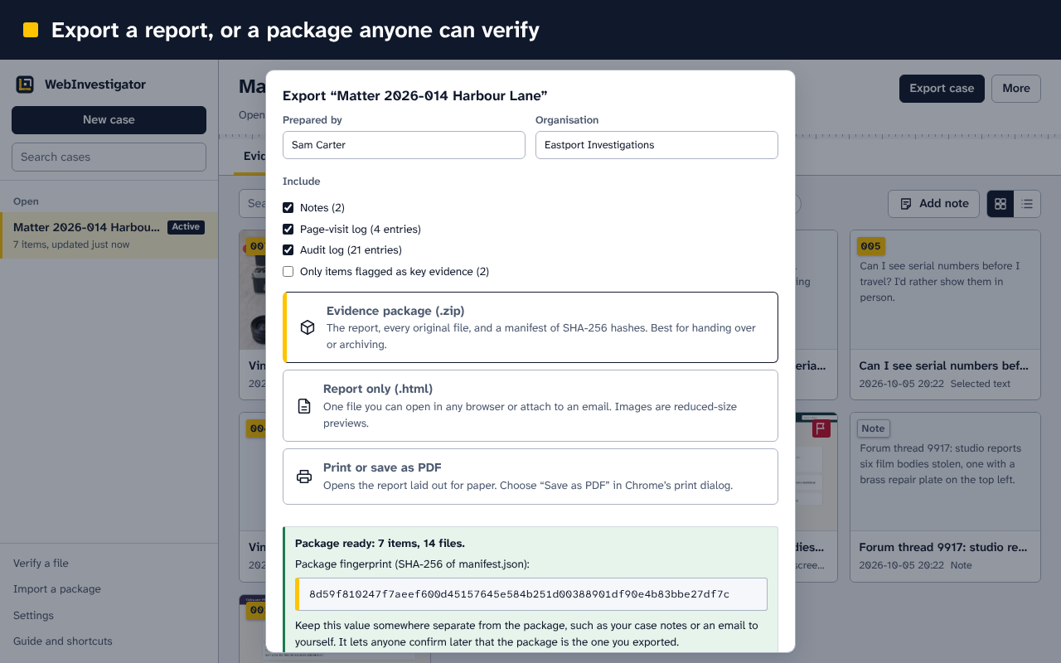The height and width of the screenshot is (663, 1061).
Task: Switch to list view layout
Action: coord(1027,204)
